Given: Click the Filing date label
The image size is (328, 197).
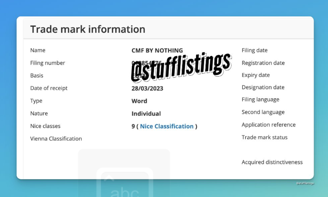Looking at the screenshot, I should (255, 51).
